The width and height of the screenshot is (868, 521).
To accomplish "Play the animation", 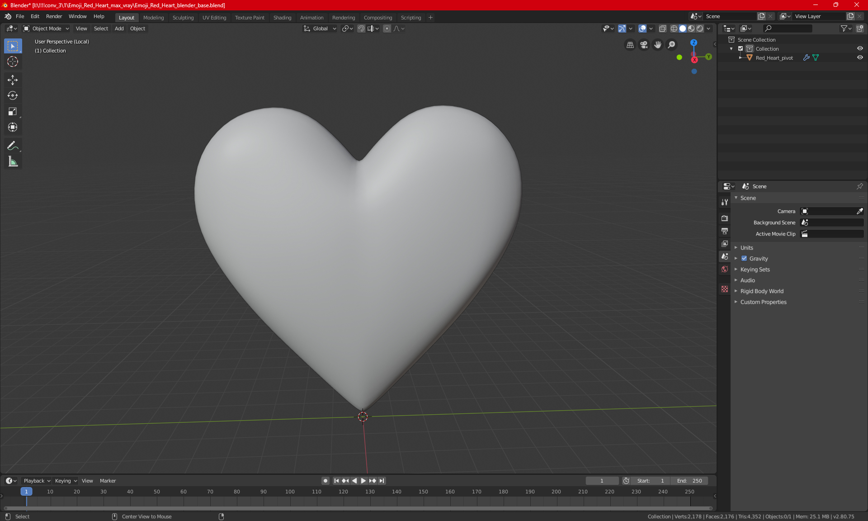I will point(363,481).
